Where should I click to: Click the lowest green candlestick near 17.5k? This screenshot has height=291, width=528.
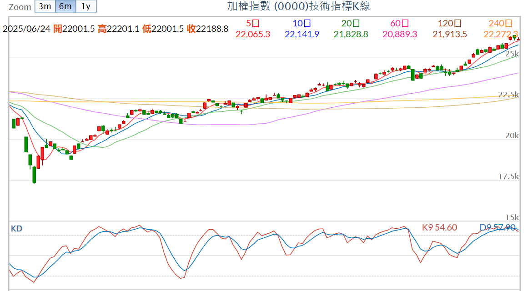(x=34, y=175)
